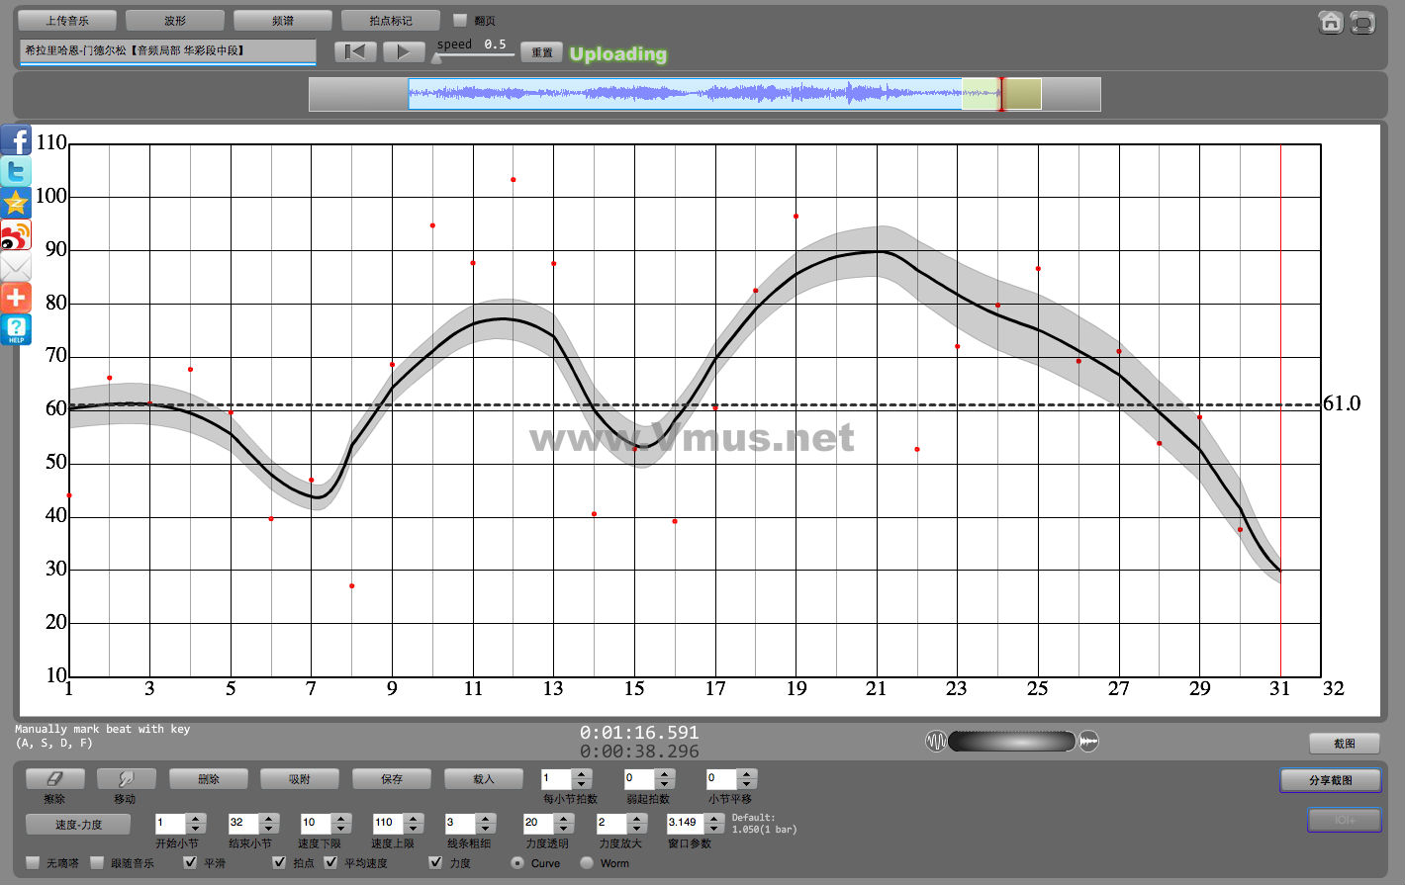The height and width of the screenshot is (885, 1405).
Task: Click the Weibo share icon
Action: pos(16,235)
